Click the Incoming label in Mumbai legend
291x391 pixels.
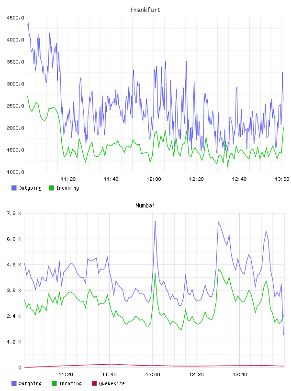[x=70, y=383]
